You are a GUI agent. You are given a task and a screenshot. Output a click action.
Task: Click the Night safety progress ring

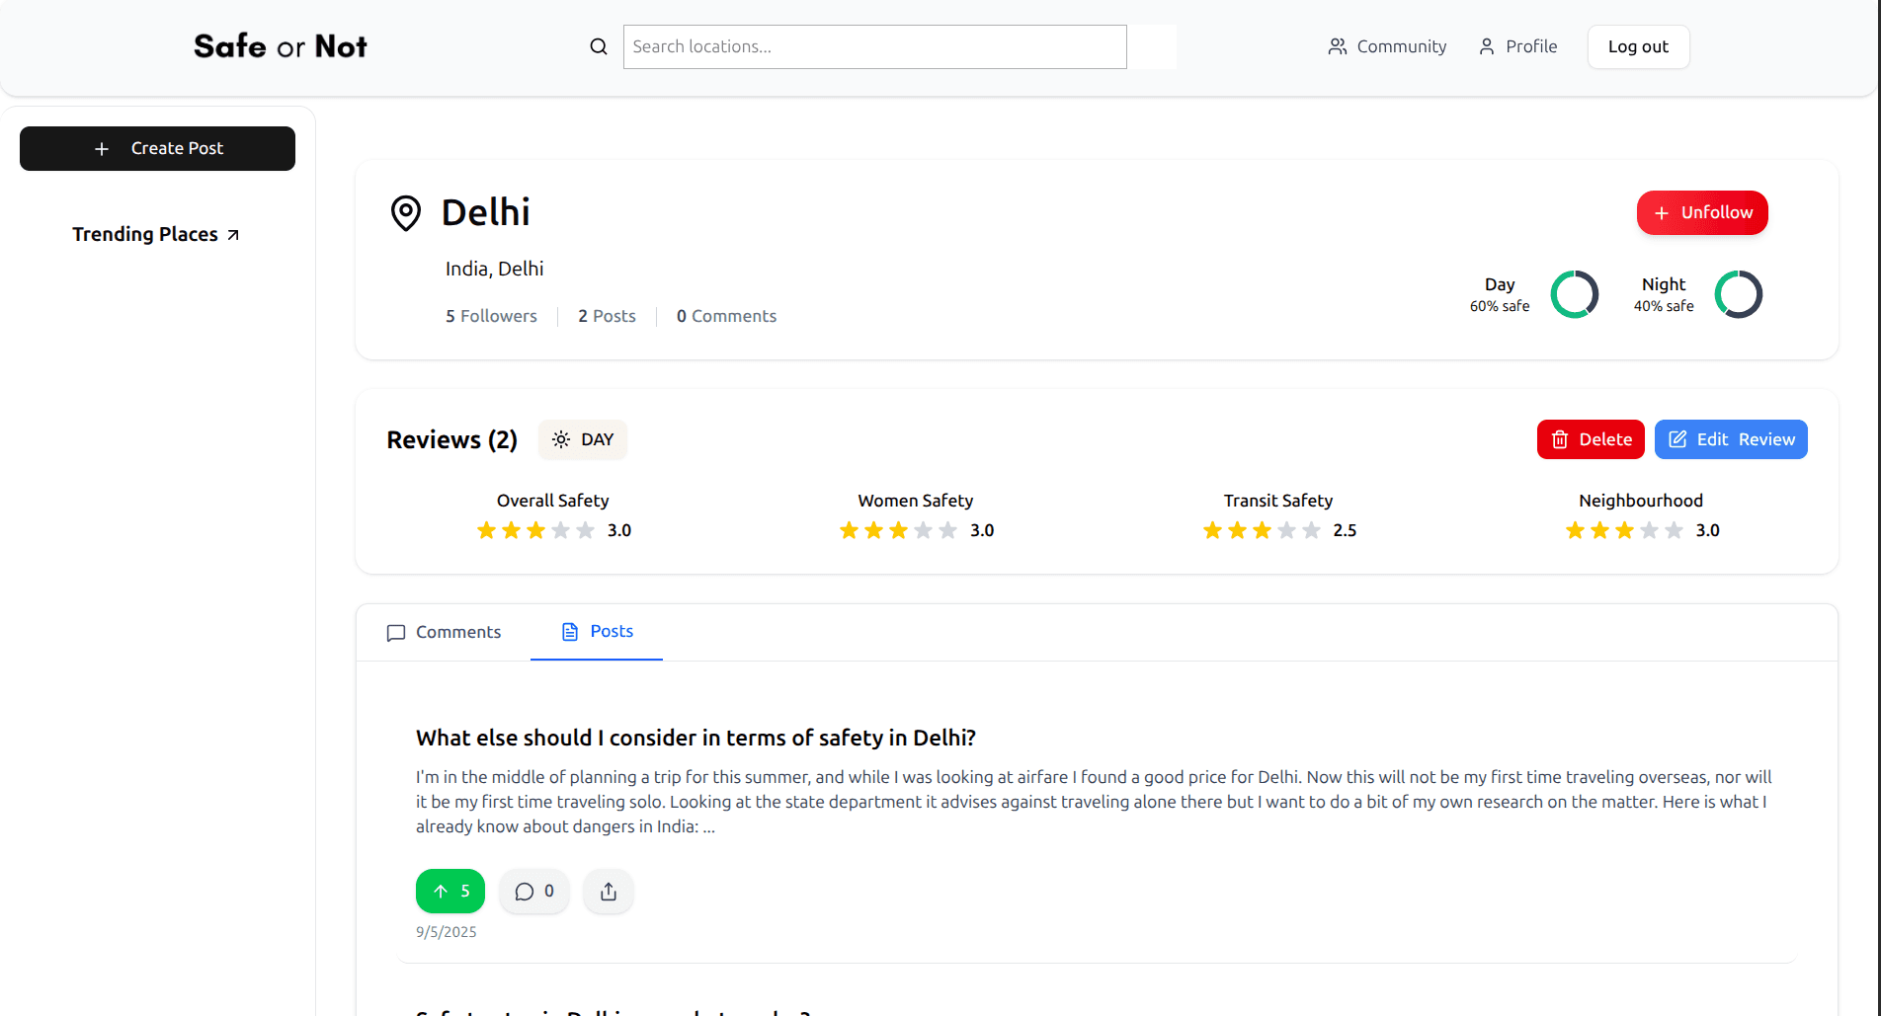pos(1739,294)
